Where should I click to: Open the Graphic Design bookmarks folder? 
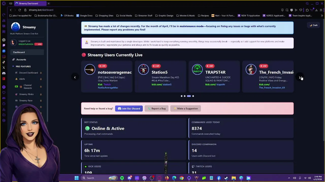(164, 16)
